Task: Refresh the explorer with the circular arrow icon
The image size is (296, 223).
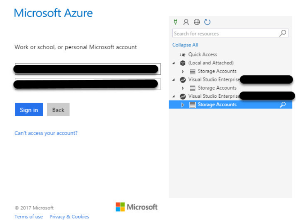Action: pyautogui.click(x=207, y=22)
